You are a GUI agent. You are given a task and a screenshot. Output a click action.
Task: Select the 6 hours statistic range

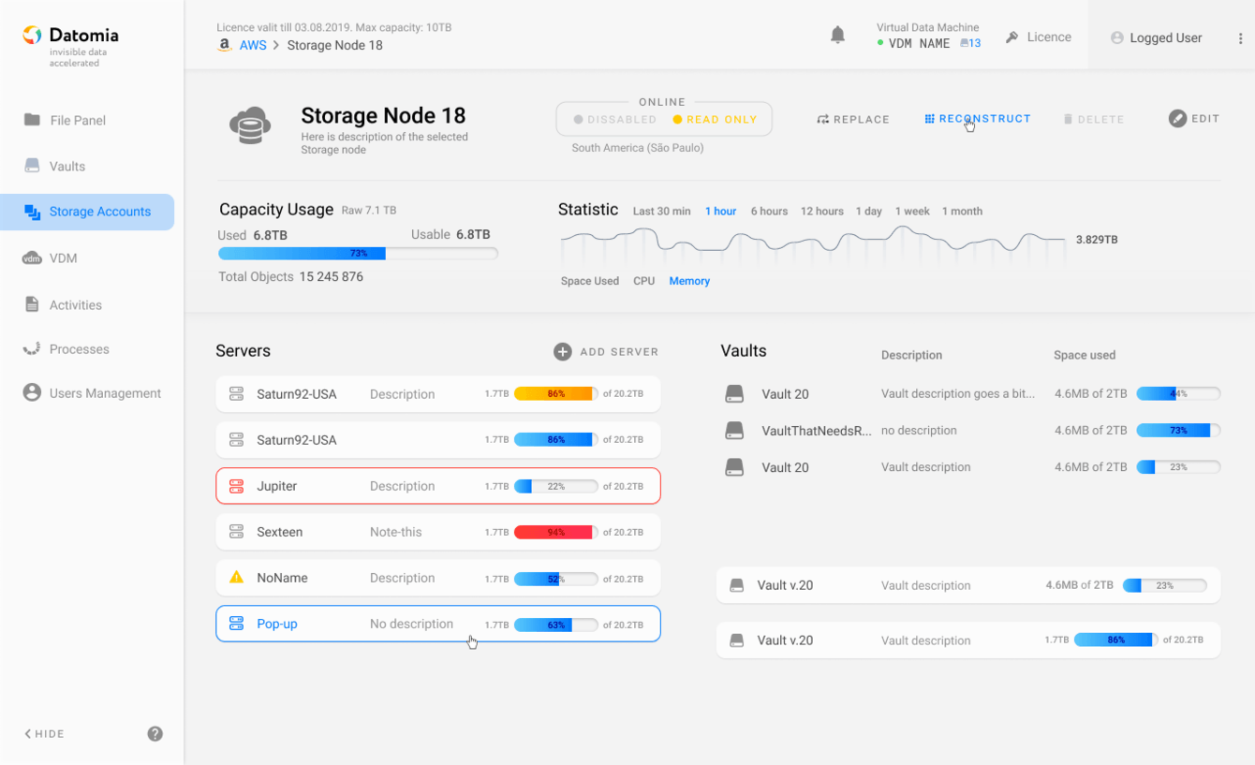click(769, 212)
